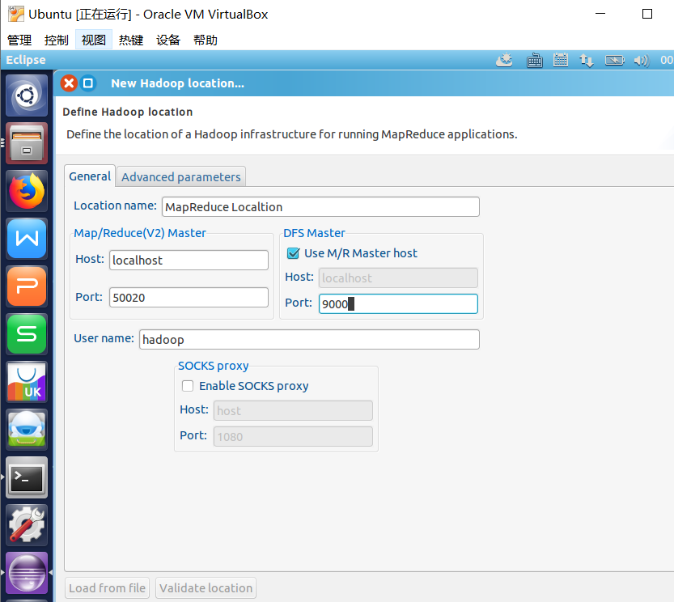Click the SOCKS proxy Port field 1080
This screenshot has height=602, width=674.
(x=293, y=436)
